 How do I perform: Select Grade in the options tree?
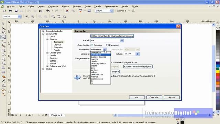pyautogui.click(x=53, y=55)
